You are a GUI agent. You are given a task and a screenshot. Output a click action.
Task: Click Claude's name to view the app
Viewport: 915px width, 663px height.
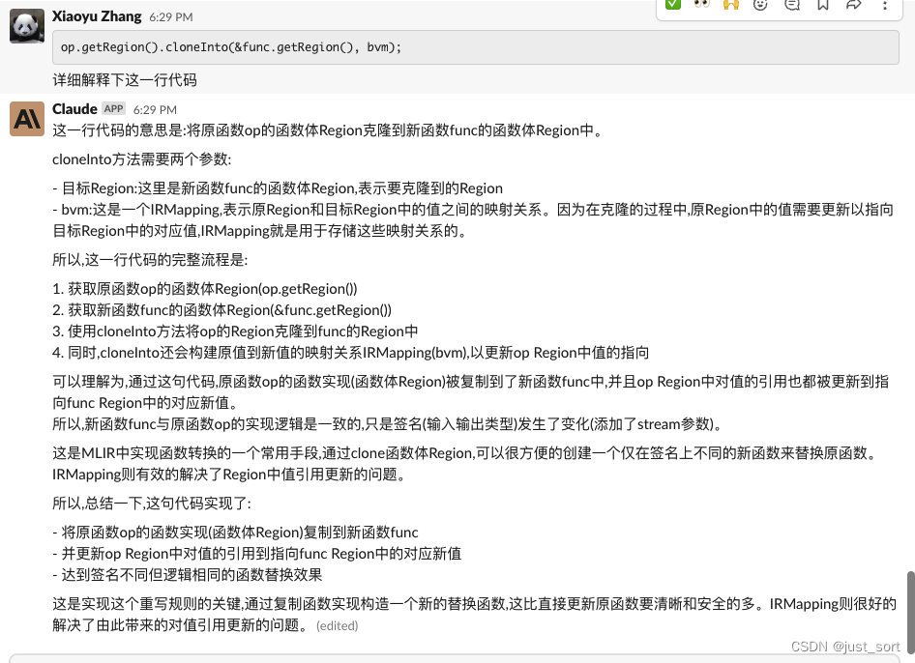(x=74, y=109)
